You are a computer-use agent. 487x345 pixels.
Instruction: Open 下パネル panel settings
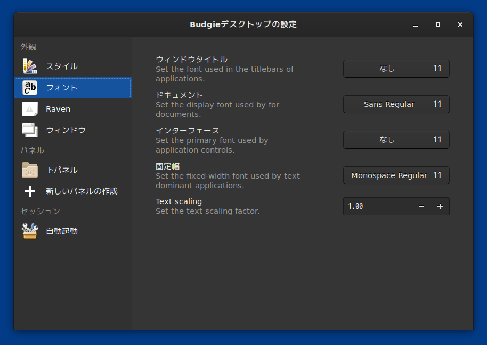point(72,170)
